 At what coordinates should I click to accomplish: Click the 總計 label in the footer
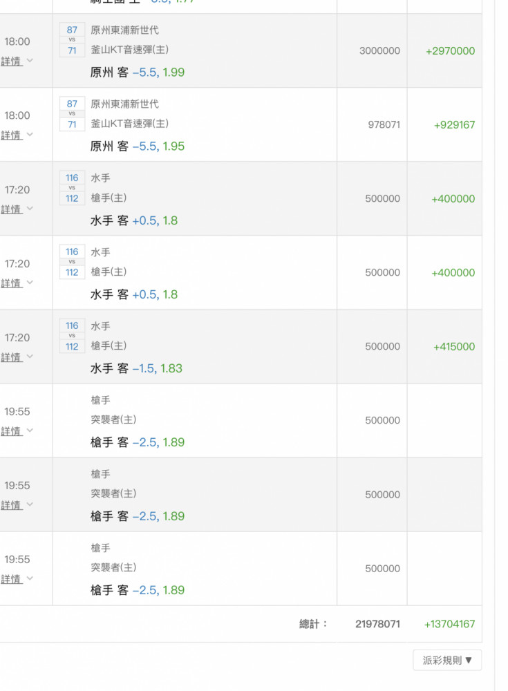point(313,624)
